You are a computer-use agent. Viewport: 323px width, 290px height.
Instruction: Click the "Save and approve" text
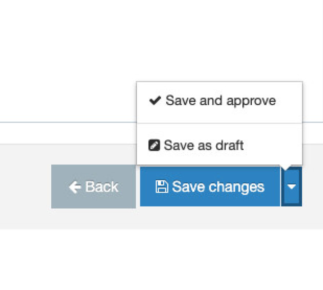[x=220, y=101]
